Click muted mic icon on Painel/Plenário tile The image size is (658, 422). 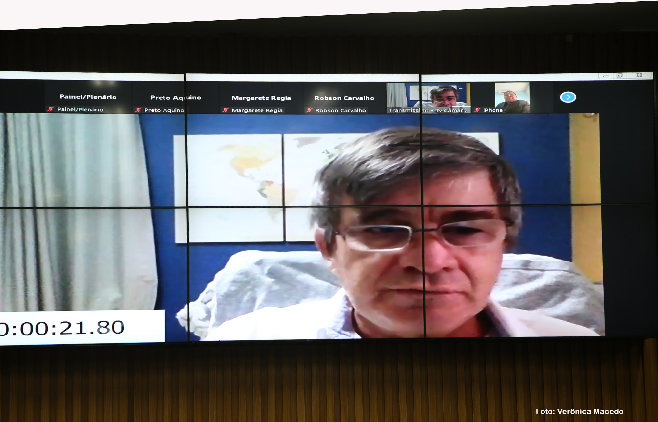50,109
